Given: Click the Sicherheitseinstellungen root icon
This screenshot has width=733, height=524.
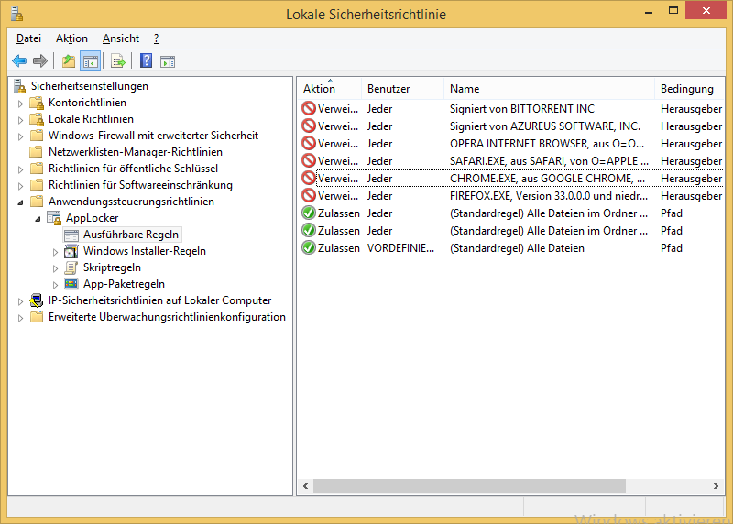Looking at the screenshot, I should click(x=19, y=86).
